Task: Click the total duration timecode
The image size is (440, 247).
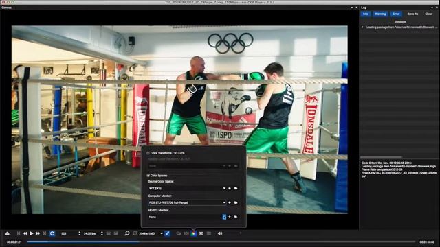Action: tap(427, 242)
